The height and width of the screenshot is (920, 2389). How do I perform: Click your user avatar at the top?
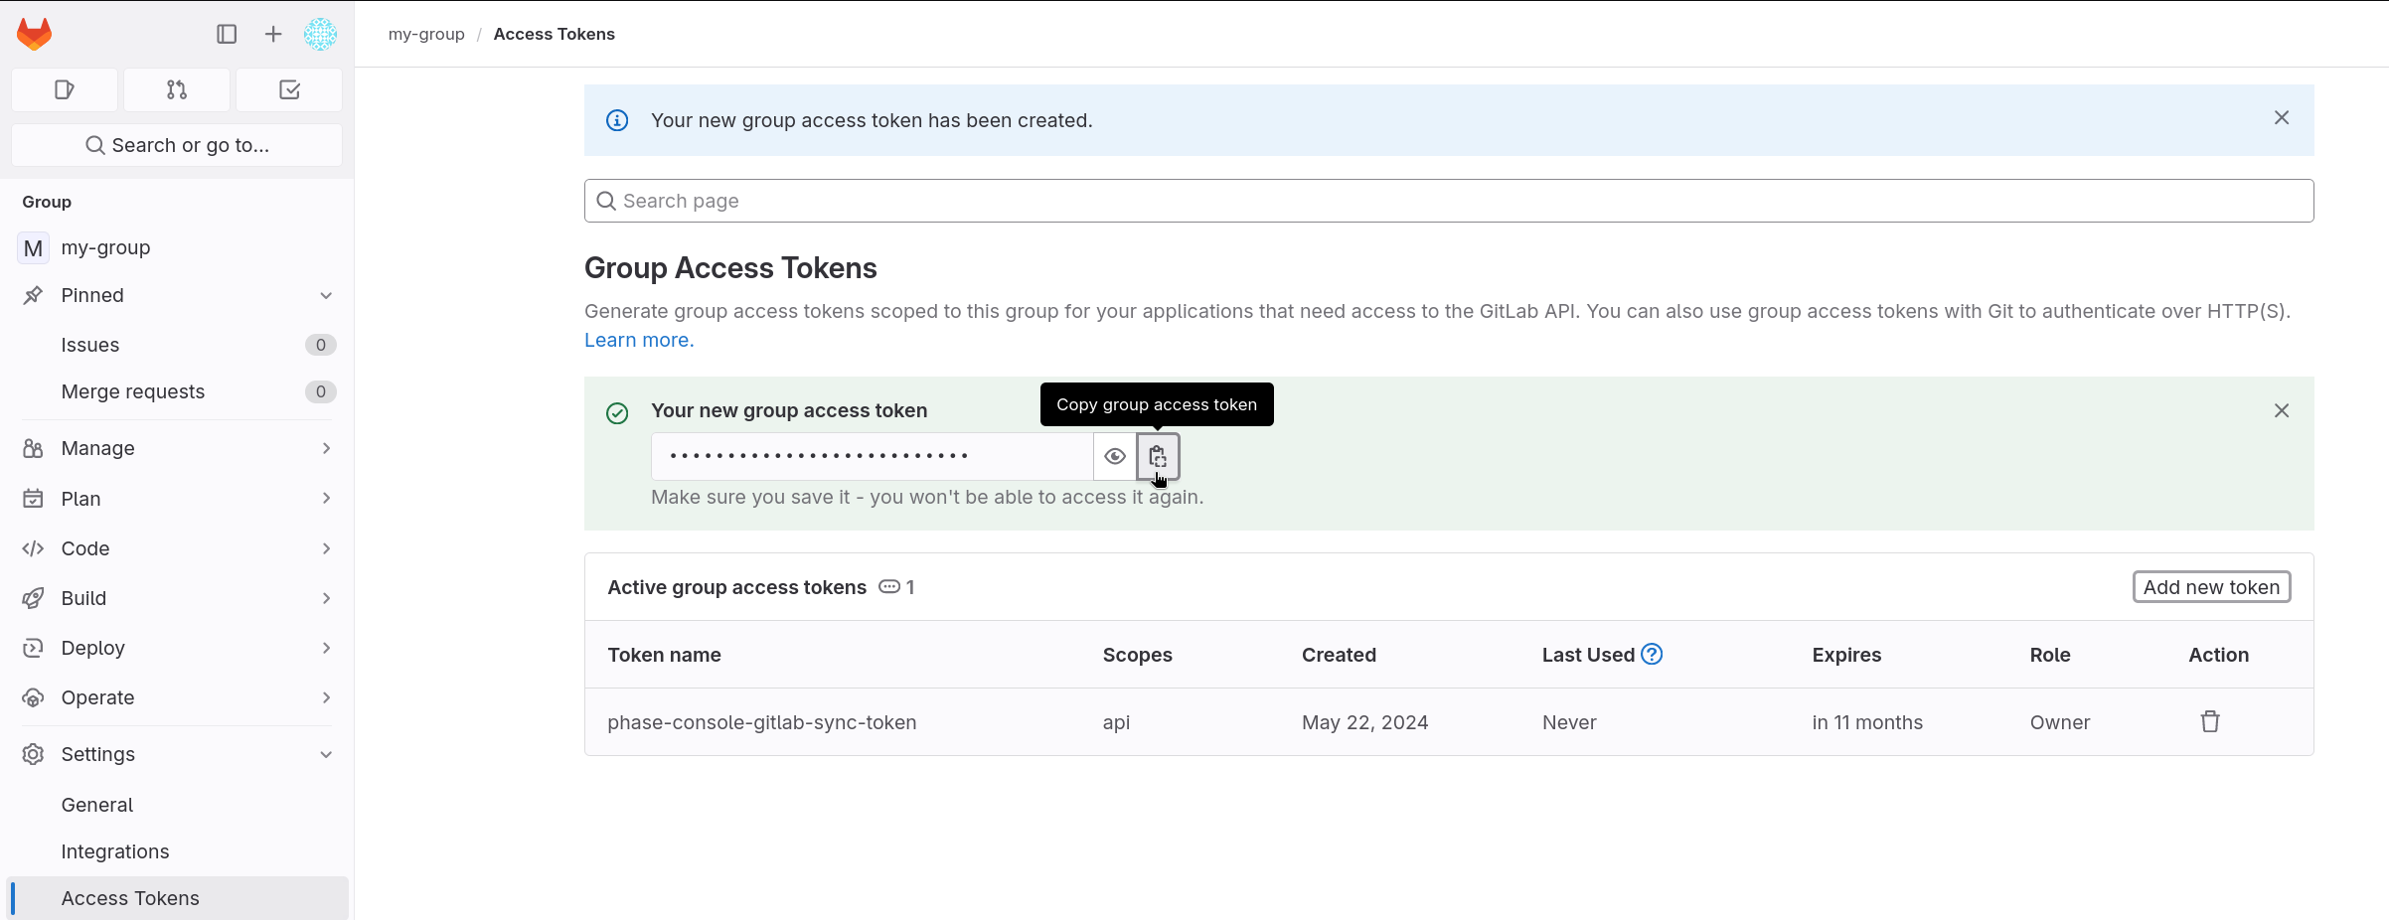320,33
